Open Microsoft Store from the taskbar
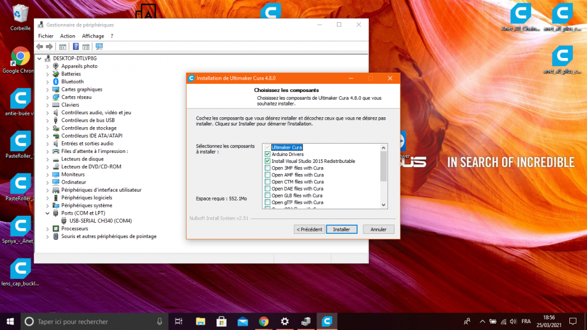The image size is (587, 330). 221,321
